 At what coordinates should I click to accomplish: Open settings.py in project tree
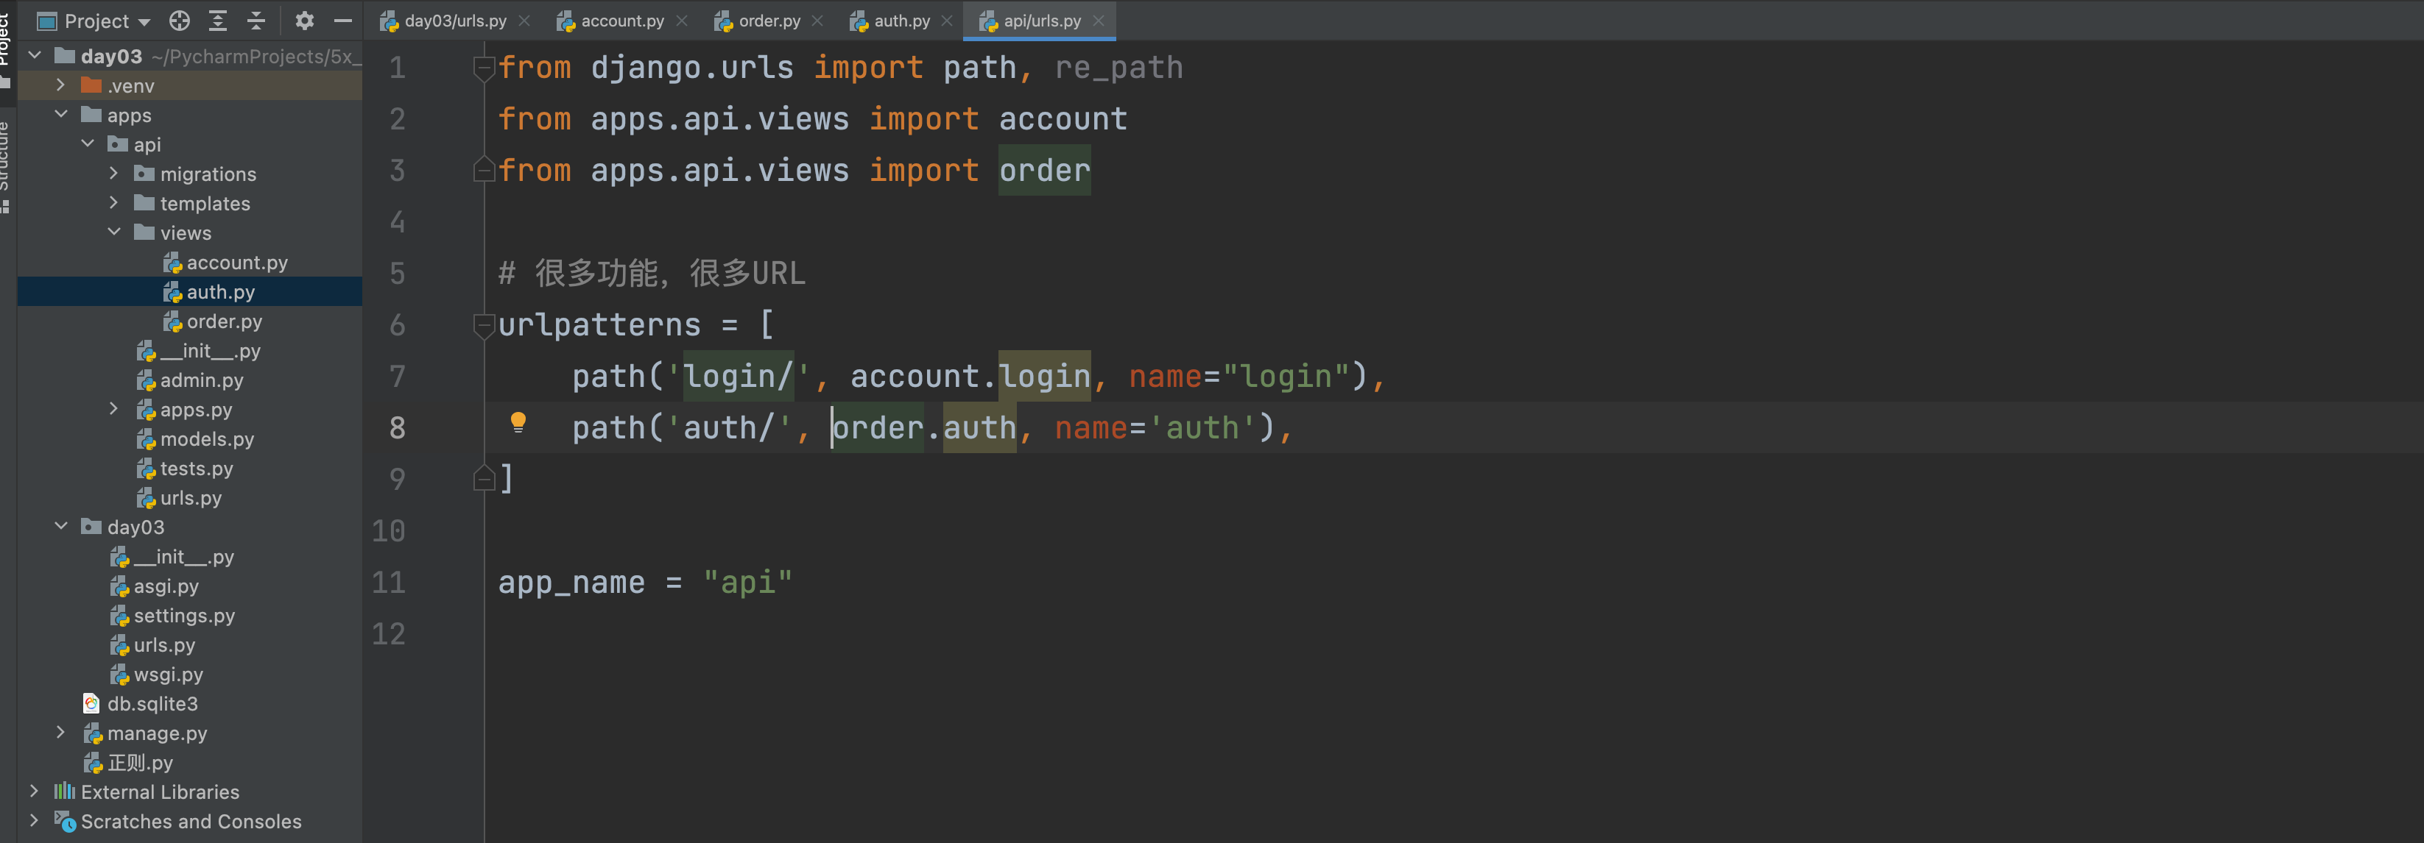coord(183,616)
